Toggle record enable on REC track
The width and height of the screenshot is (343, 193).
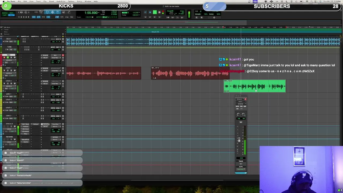(x=4, y=58)
